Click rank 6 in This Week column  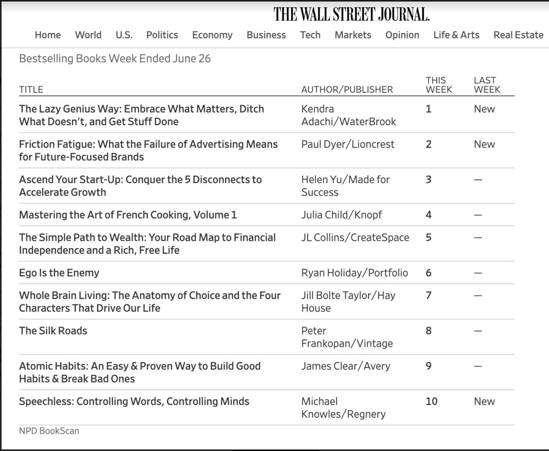428,273
